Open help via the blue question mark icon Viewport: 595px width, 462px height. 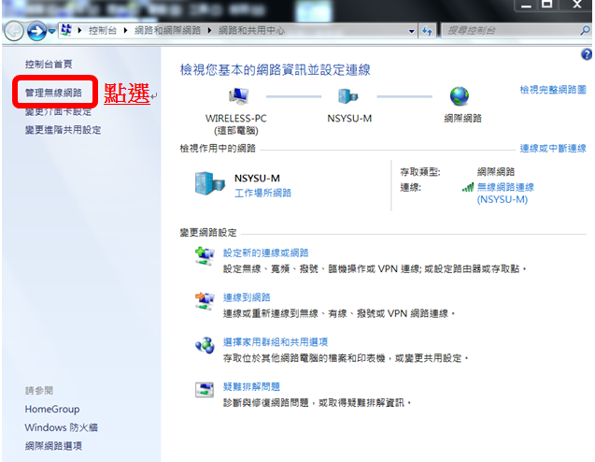[x=587, y=55]
